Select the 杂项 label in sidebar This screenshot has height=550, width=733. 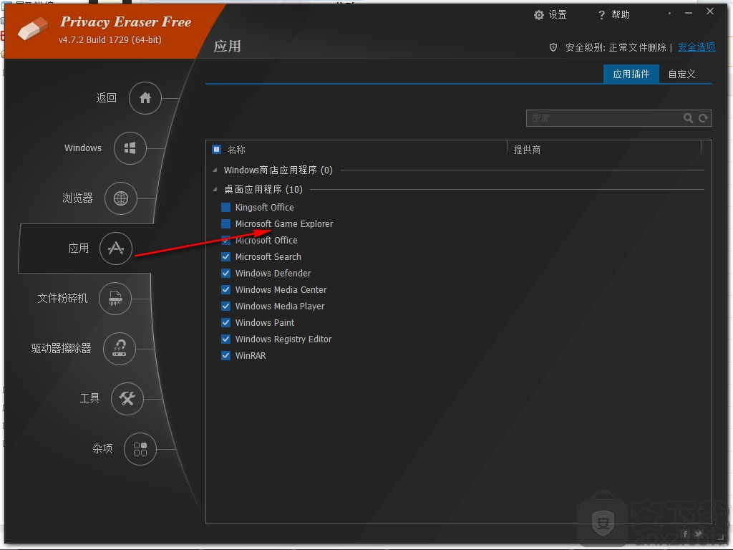[x=102, y=448]
